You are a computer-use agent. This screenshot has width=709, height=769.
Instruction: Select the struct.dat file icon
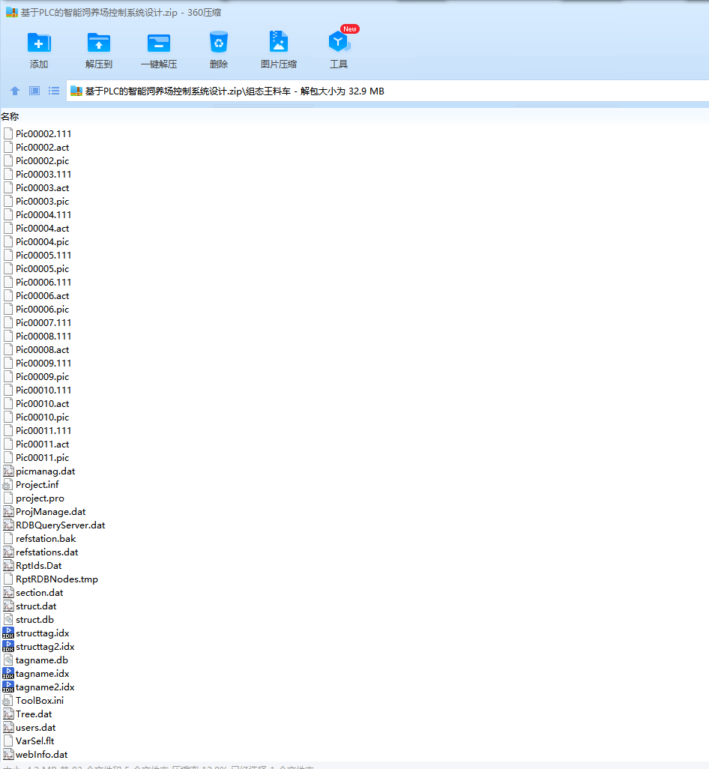(7, 606)
